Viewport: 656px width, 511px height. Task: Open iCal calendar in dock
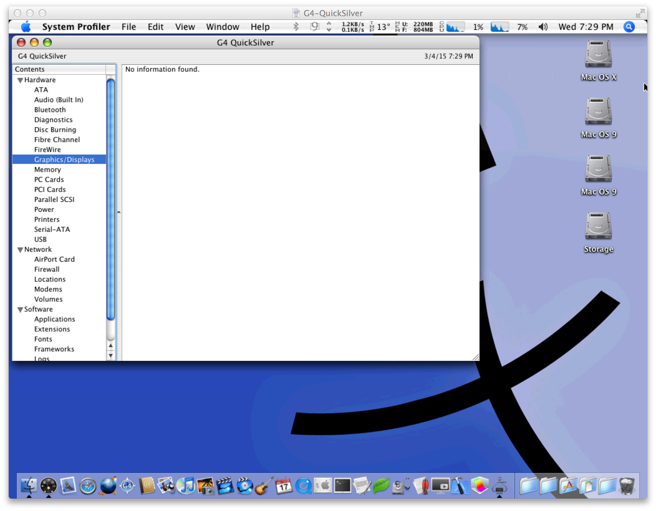[284, 485]
